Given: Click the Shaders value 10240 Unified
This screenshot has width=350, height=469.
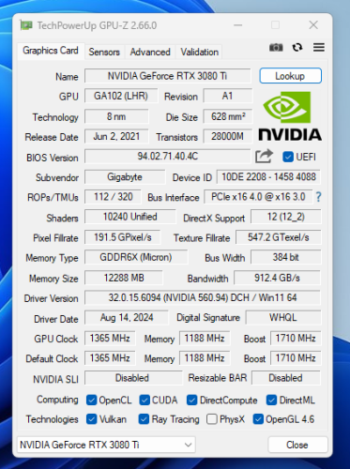Looking at the screenshot, I should tap(130, 217).
